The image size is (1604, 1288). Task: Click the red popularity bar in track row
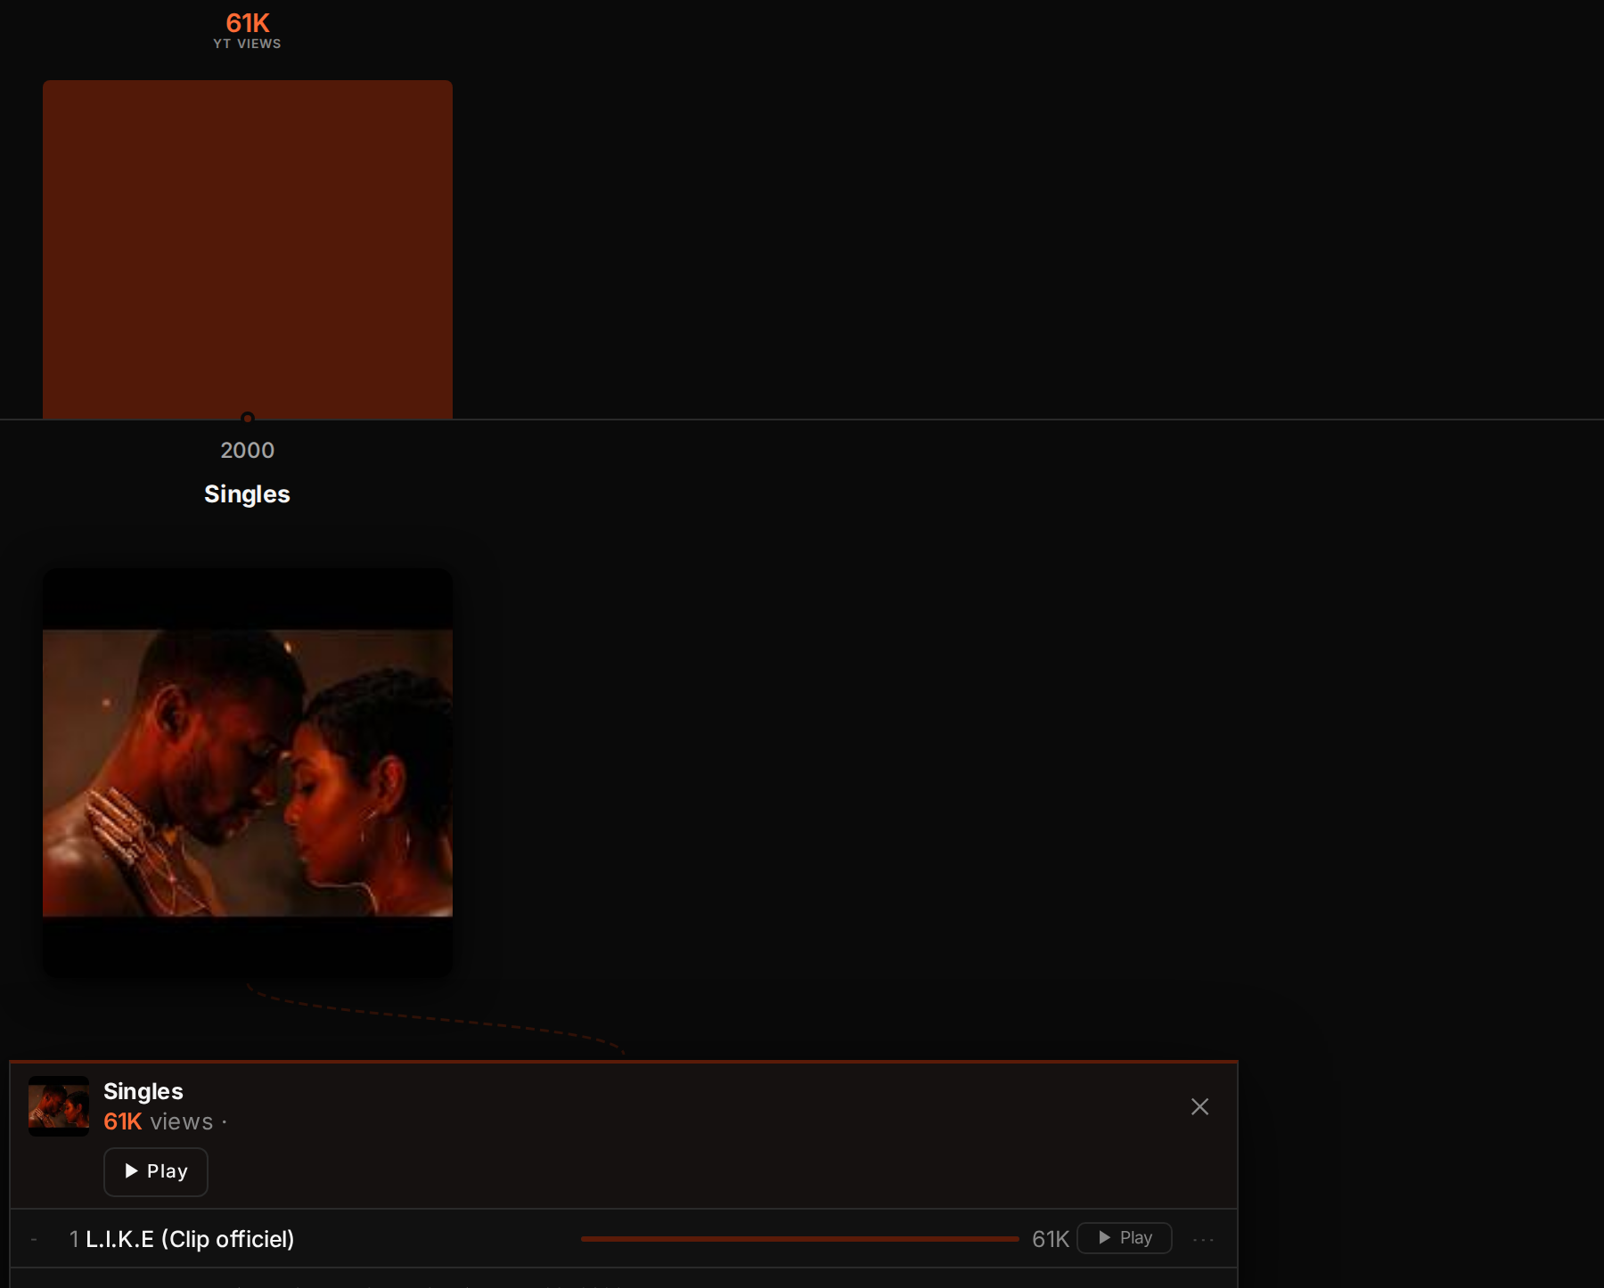(799, 1239)
